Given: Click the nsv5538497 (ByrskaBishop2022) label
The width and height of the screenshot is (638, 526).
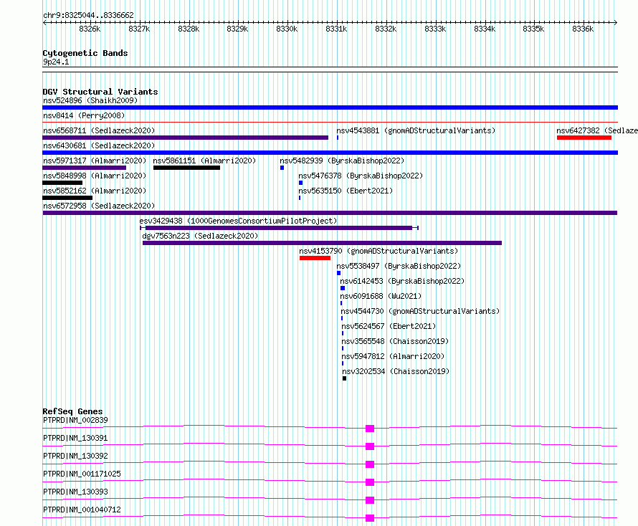Looking at the screenshot, I should [399, 266].
